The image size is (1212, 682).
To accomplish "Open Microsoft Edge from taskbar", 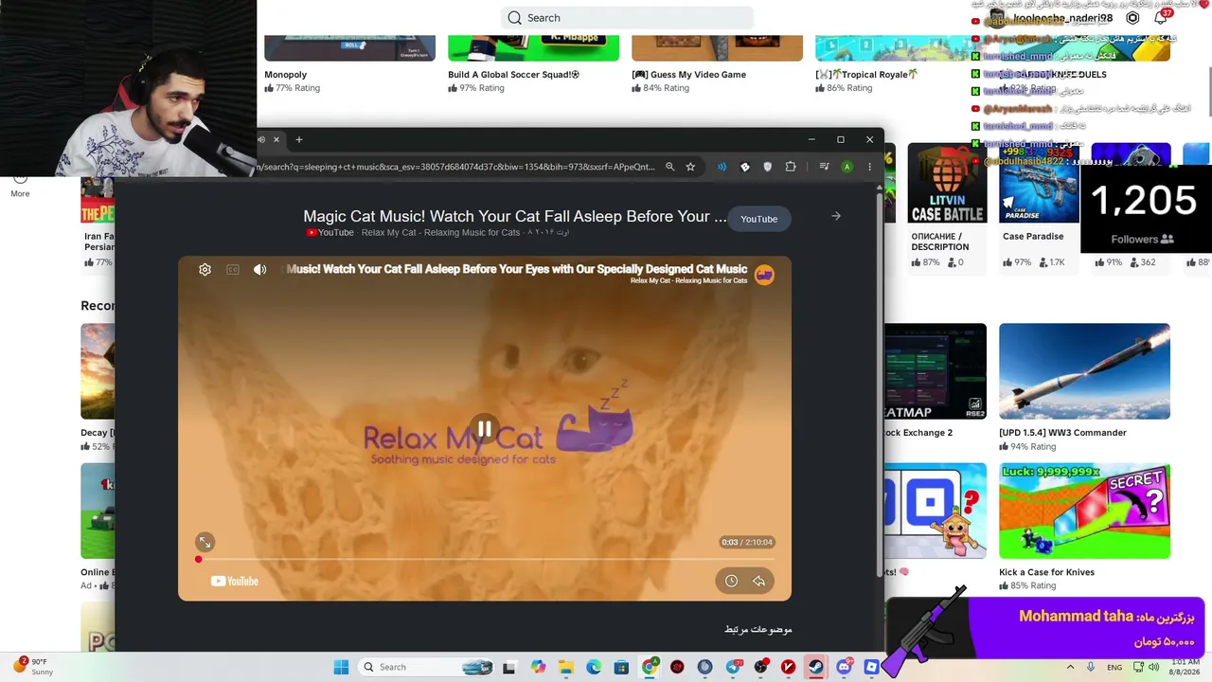I will pos(594,667).
